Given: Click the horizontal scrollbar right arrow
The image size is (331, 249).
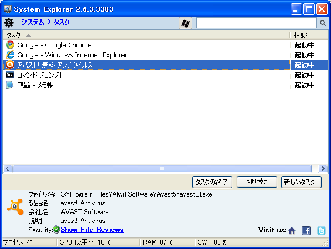Looking at the screenshot, I should click(323, 168).
